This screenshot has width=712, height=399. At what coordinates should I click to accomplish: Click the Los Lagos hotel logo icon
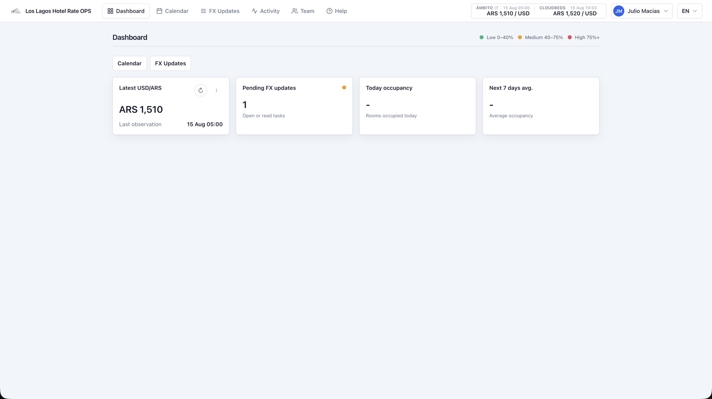(x=15, y=11)
